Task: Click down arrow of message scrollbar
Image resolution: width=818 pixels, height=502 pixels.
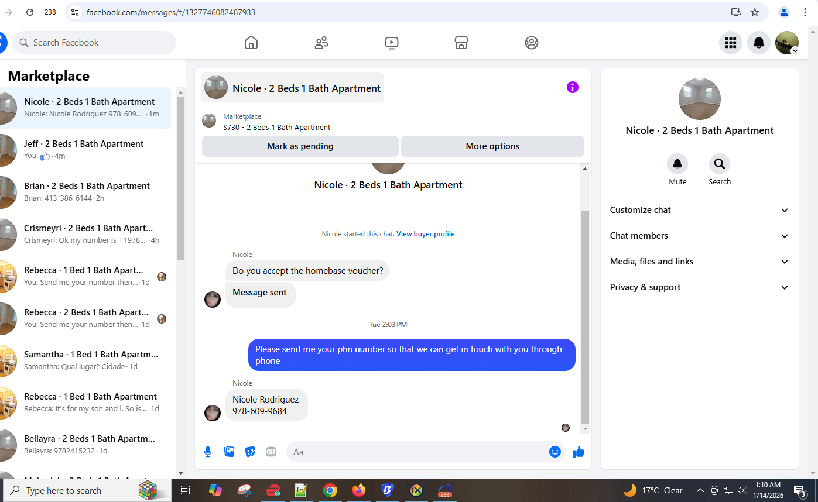Action: [x=585, y=429]
